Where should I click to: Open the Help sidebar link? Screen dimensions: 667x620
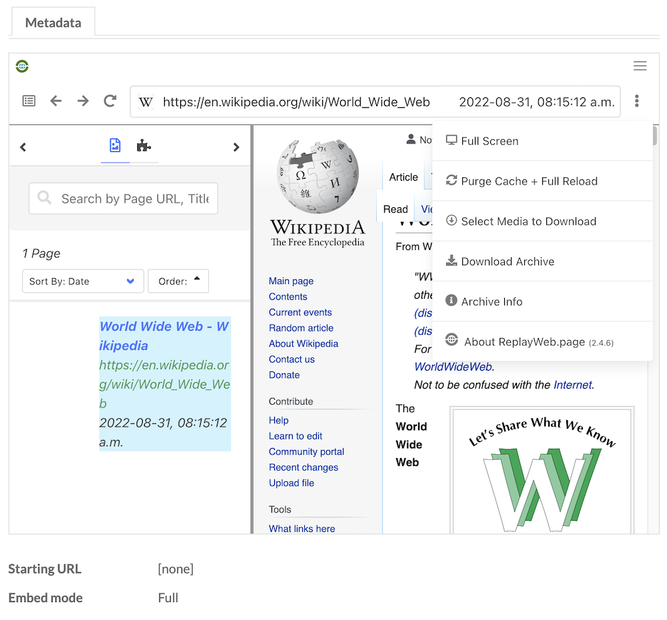click(279, 420)
